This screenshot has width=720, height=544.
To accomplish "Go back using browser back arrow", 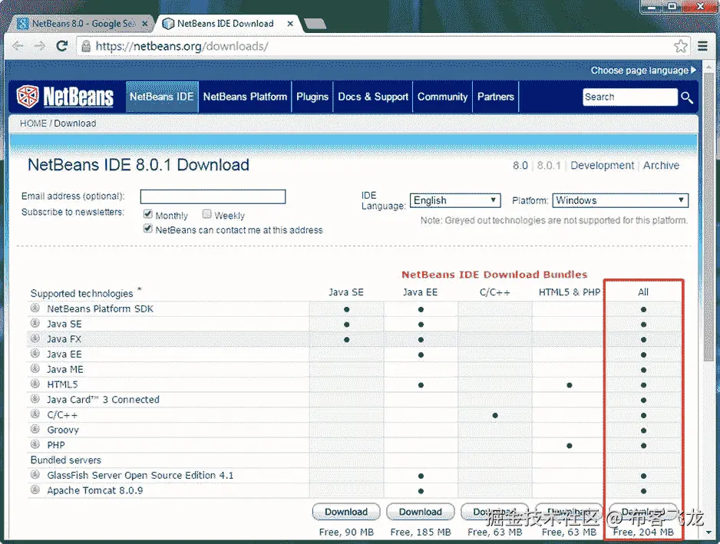I will pos(18,46).
